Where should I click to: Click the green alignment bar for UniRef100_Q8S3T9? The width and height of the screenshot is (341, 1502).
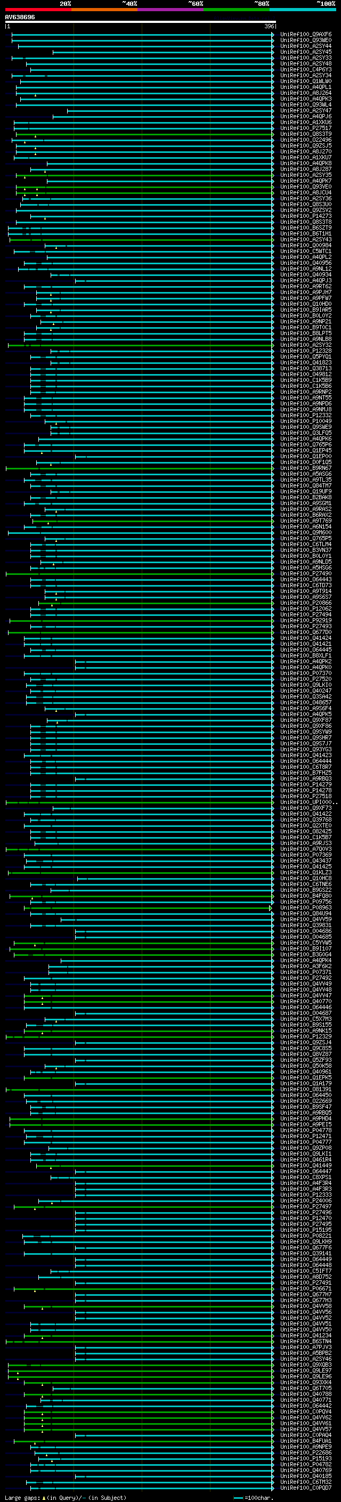[144, 134]
